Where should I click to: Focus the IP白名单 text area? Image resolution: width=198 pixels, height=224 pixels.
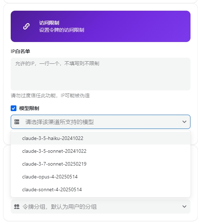pos(101,74)
